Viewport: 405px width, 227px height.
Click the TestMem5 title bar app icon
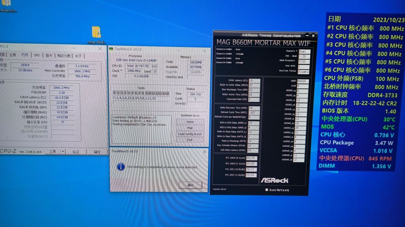click(111, 49)
